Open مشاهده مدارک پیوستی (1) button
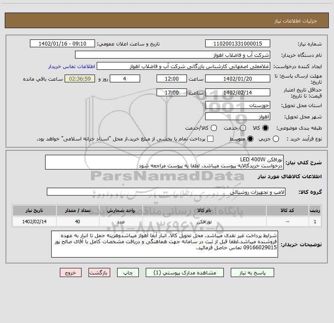 [x=185, y=273]
